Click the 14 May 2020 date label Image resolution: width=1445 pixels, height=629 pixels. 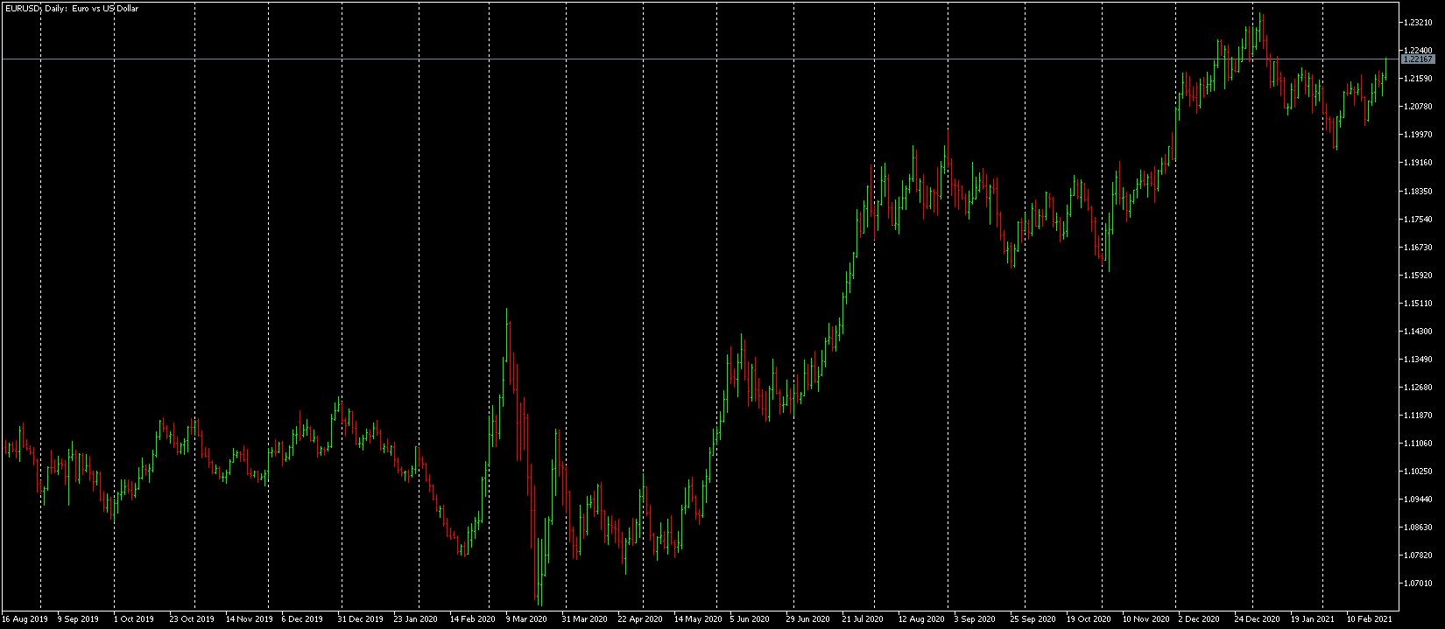tap(698, 619)
